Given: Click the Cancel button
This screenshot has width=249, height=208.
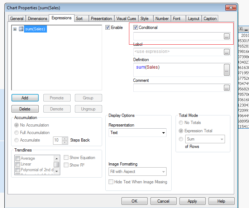Looking at the screenshot, I should pyautogui.click(x=163, y=201).
